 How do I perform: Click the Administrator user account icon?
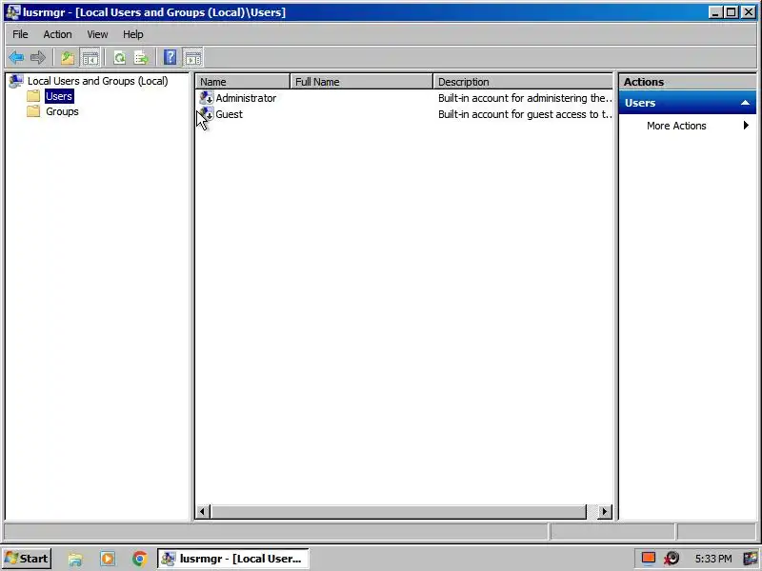click(x=207, y=98)
